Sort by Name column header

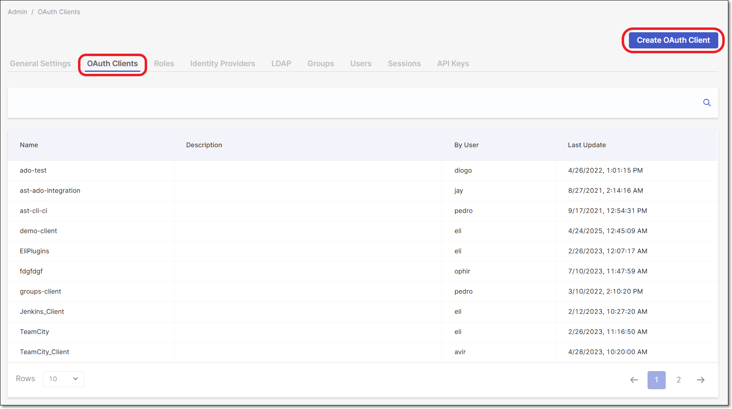tap(29, 145)
